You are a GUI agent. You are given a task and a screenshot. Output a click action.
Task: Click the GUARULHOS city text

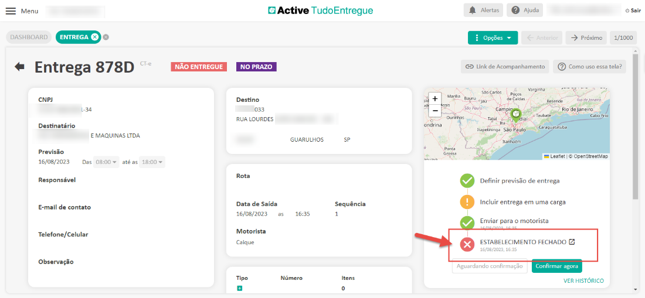[x=307, y=139]
